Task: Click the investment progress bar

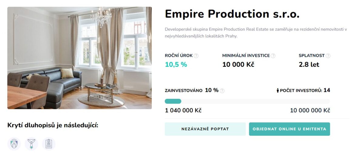Action: [247, 101]
